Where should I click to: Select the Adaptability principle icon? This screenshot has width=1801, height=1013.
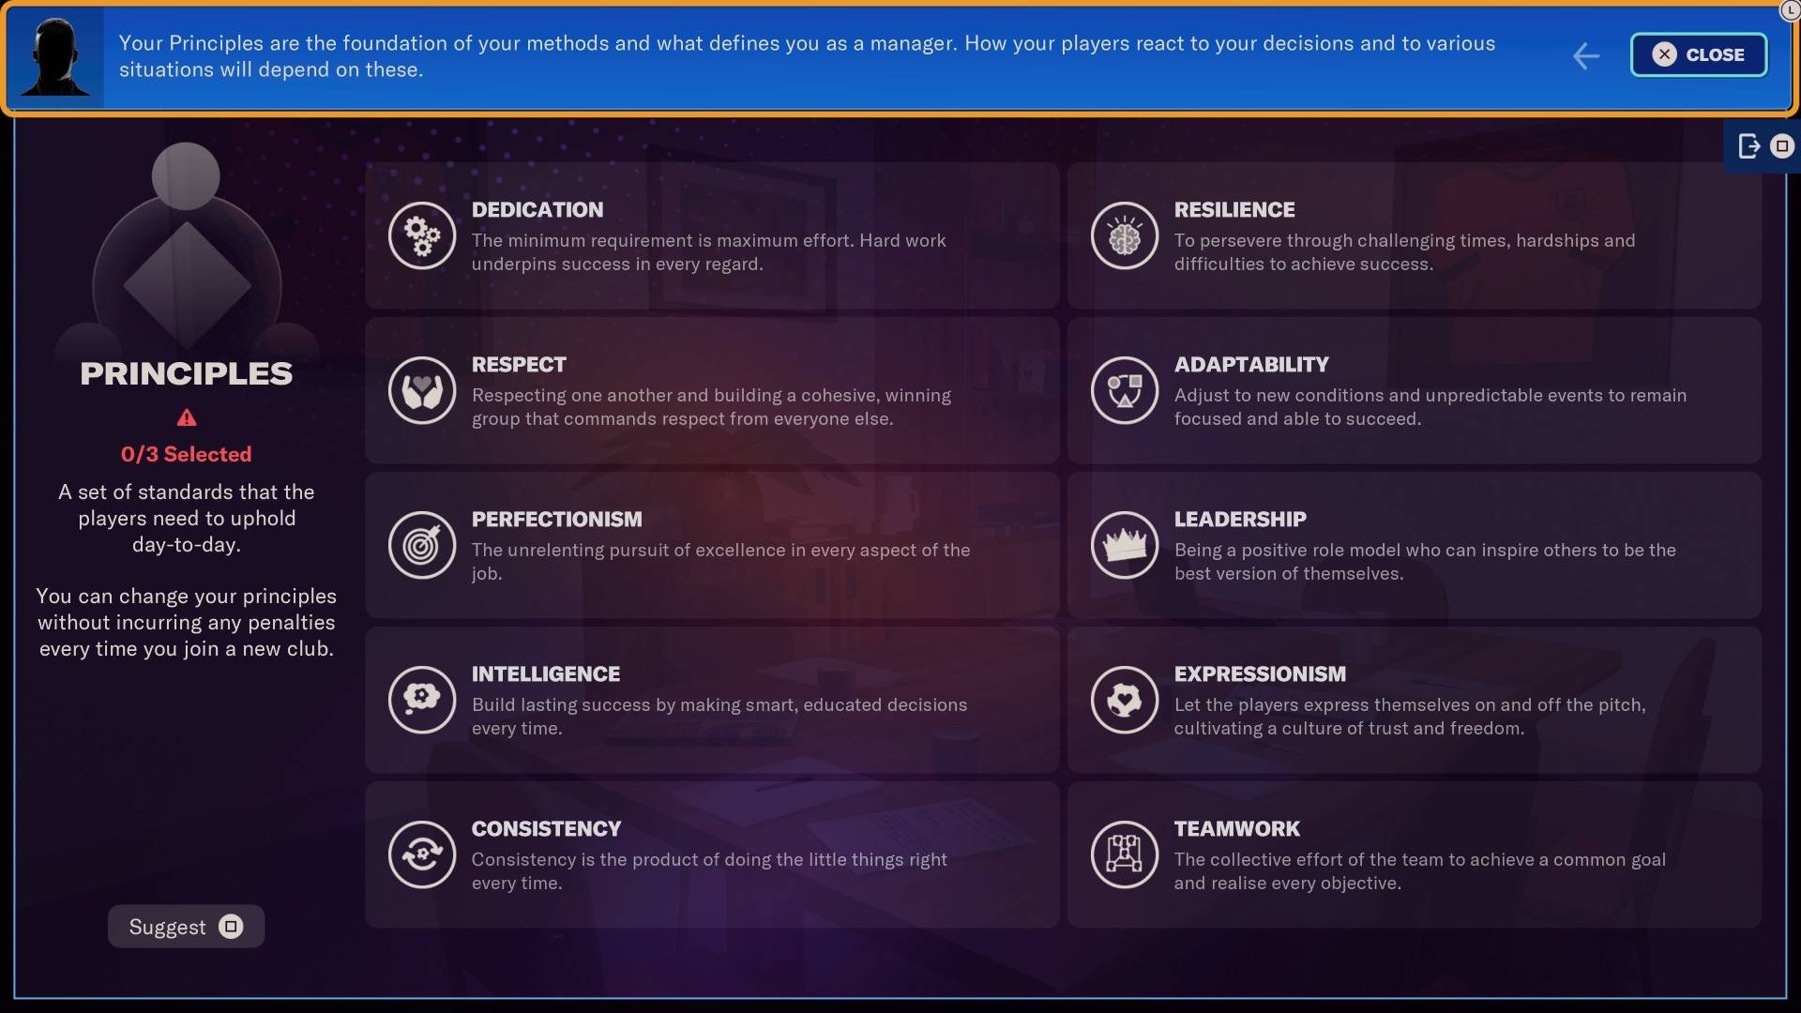coord(1123,389)
